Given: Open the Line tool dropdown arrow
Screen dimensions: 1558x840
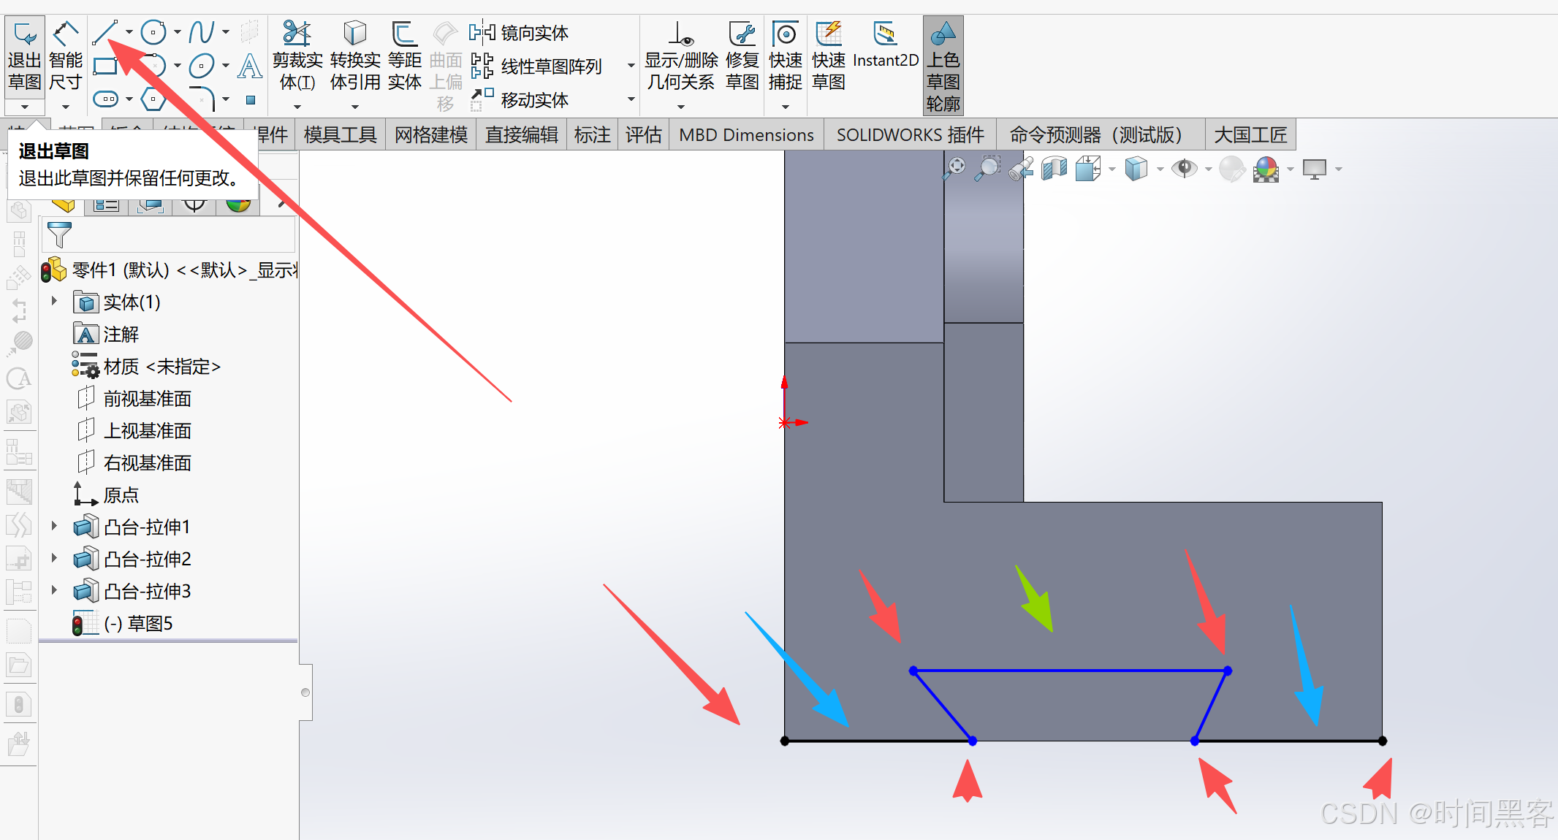Looking at the screenshot, I should coord(129,32).
